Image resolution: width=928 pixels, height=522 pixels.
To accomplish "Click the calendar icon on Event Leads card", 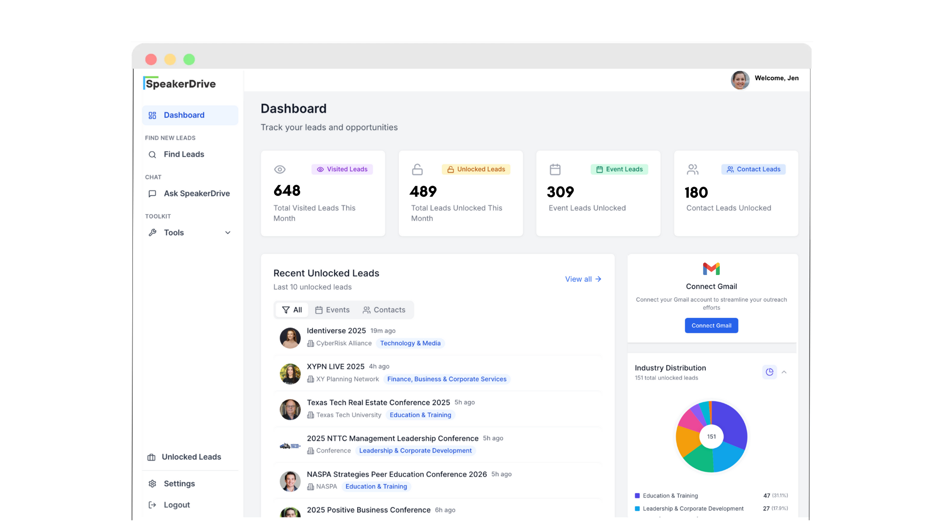I will coord(555,170).
